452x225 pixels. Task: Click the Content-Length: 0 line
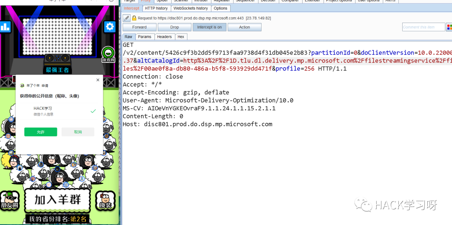(x=153, y=116)
